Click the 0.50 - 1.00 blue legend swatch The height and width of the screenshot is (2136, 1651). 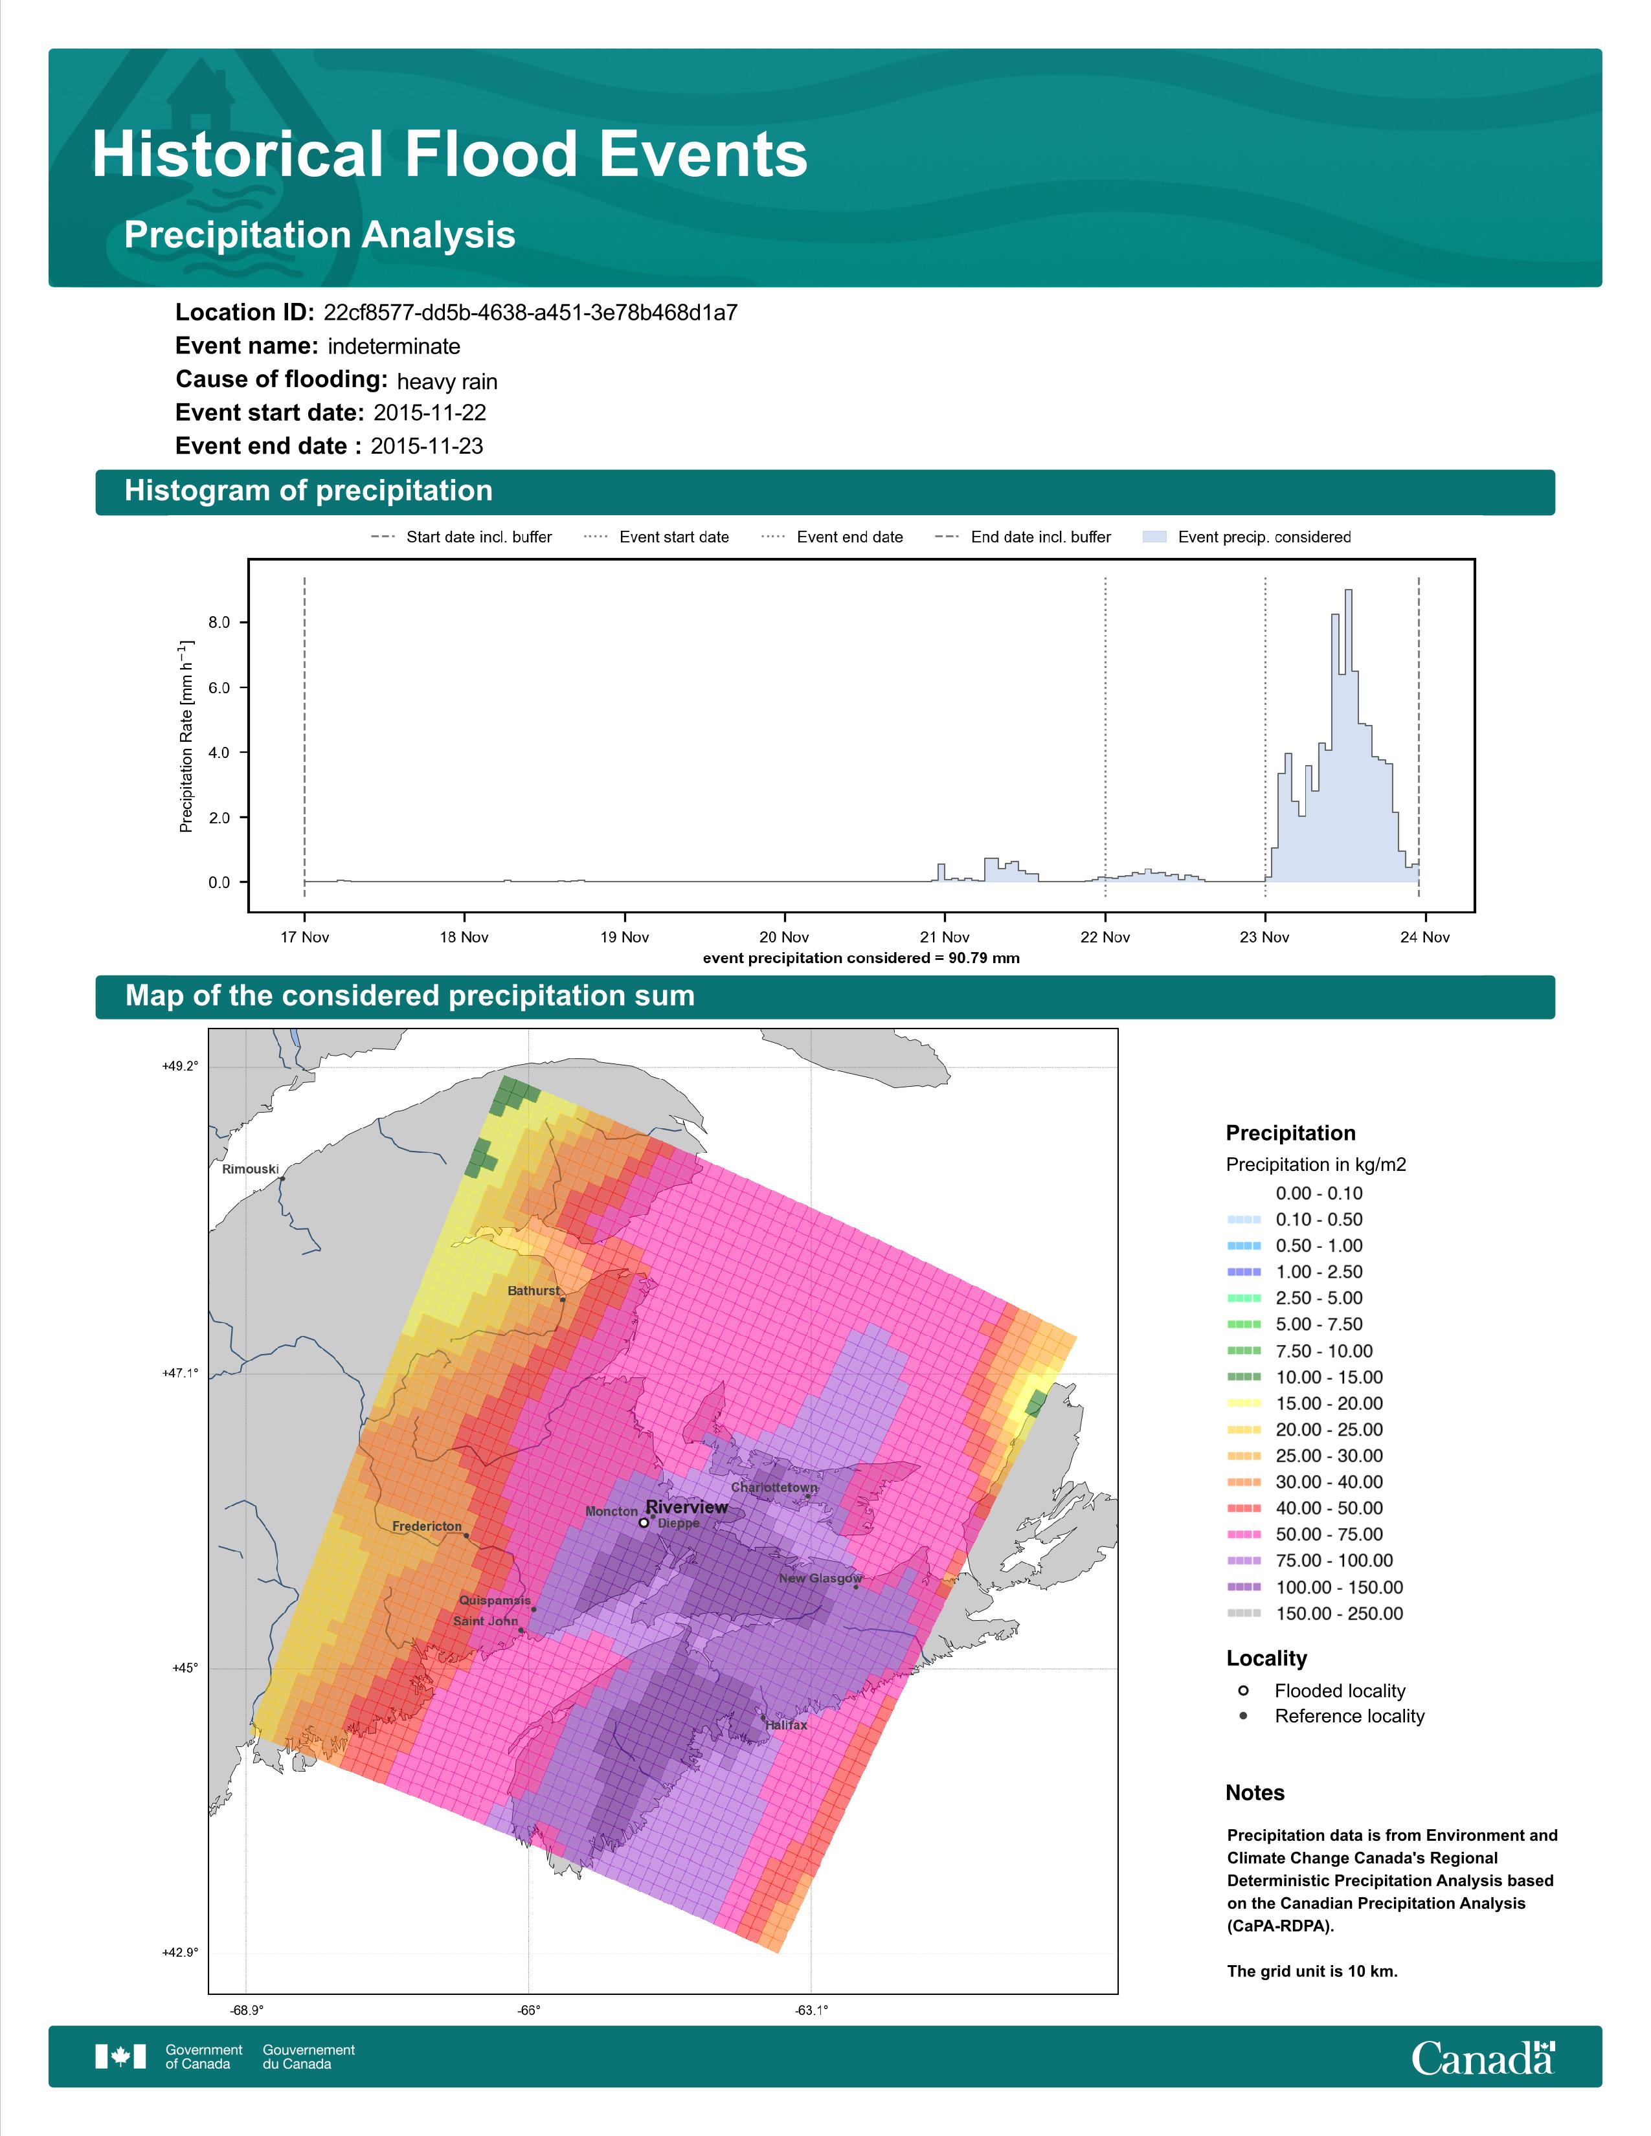1244,1246
